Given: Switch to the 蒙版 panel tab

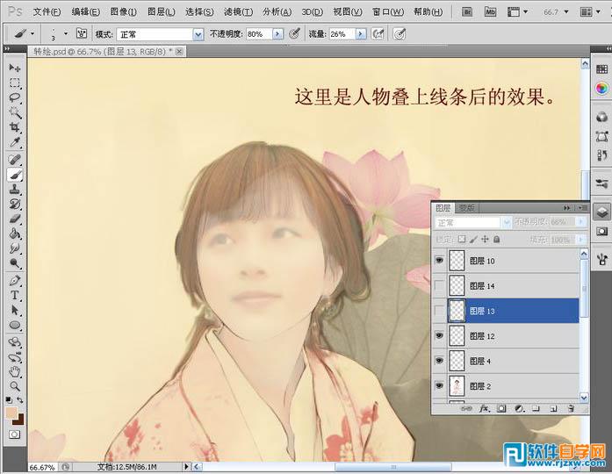Looking at the screenshot, I should click(x=466, y=208).
